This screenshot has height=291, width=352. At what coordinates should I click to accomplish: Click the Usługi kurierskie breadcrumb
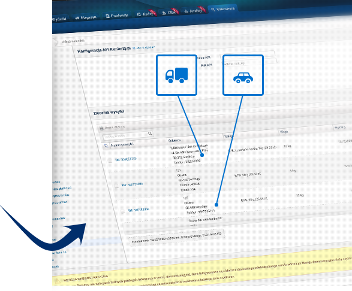point(73,41)
